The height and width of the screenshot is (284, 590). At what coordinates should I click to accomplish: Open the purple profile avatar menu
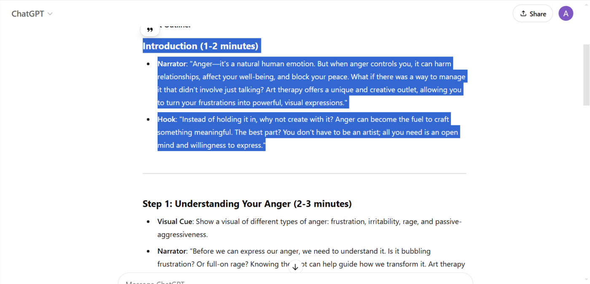[x=566, y=14]
